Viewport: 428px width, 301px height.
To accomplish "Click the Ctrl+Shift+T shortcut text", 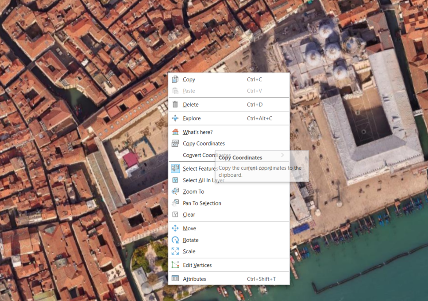I will click(x=261, y=278).
